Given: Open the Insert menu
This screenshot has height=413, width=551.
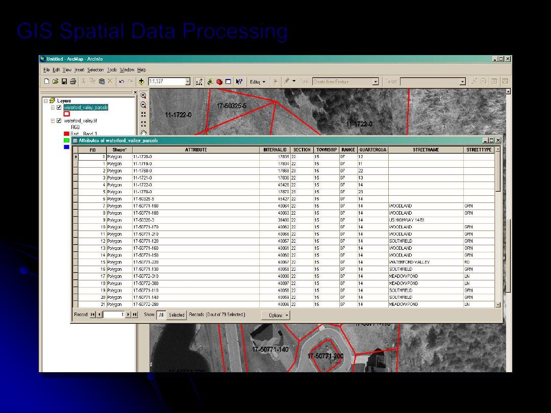Looking at the screenshot, I should pos(80,70).
